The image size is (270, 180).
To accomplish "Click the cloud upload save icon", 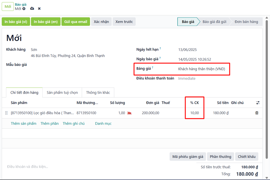I will (x=32, y=9).
